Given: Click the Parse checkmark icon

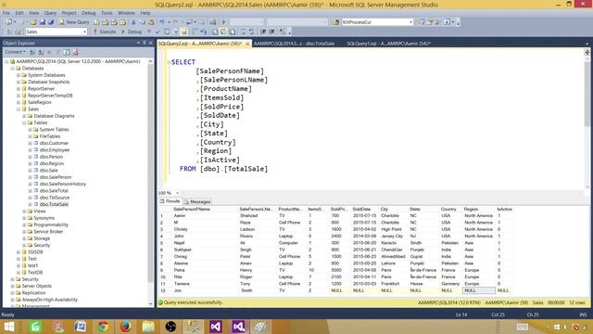Looking at the screenshot, I should pos(158,32).
